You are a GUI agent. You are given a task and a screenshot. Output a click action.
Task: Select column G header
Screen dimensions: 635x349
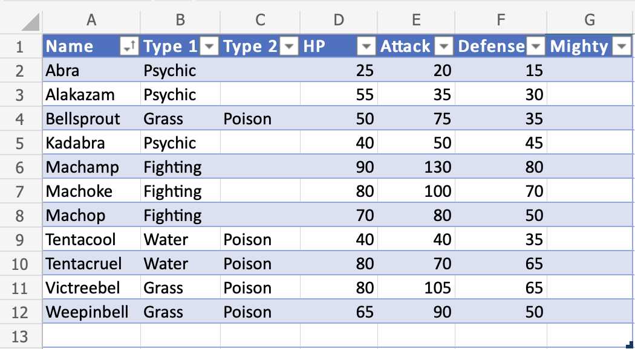pos(590,20)
